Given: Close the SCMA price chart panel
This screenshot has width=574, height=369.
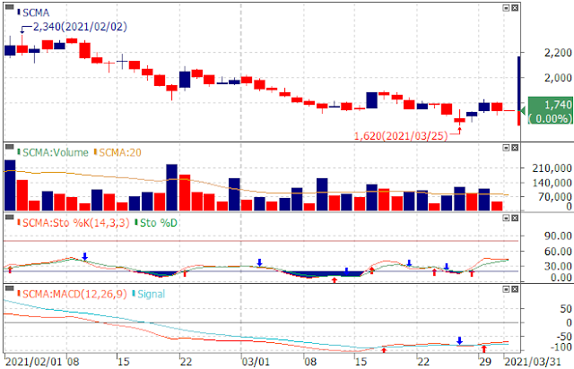Looking at the screenshot, I should (515, 8).
